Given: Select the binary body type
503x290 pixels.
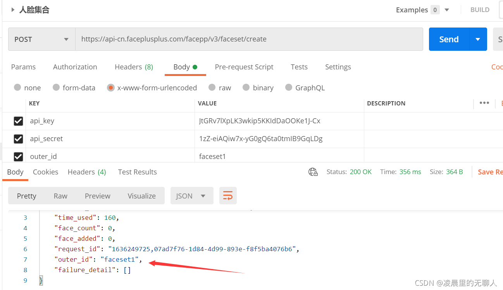Looking at the screenshot, I should coord(246,87).
